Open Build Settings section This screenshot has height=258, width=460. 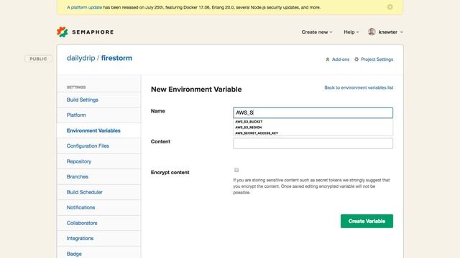coord(99,100)
